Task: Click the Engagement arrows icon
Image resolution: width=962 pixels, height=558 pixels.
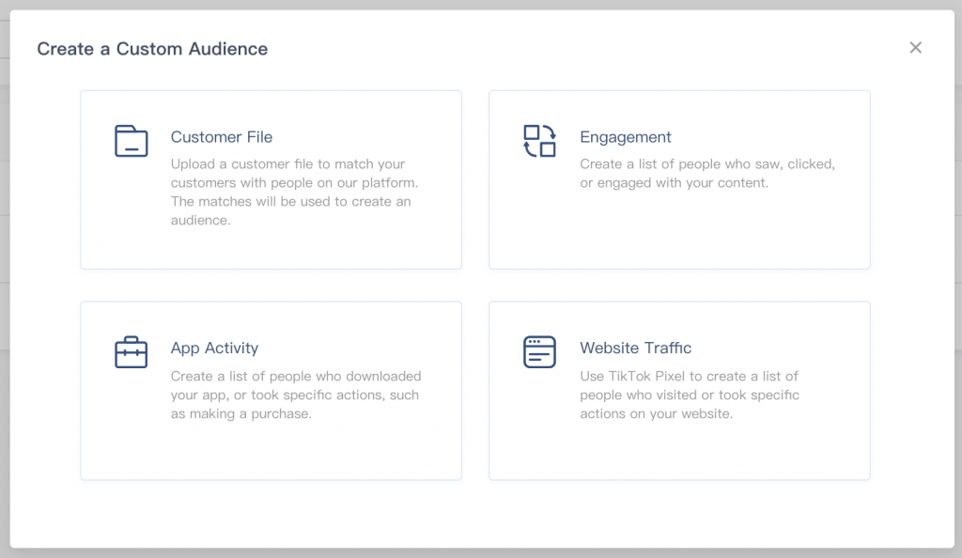Action: pos(540,141)
